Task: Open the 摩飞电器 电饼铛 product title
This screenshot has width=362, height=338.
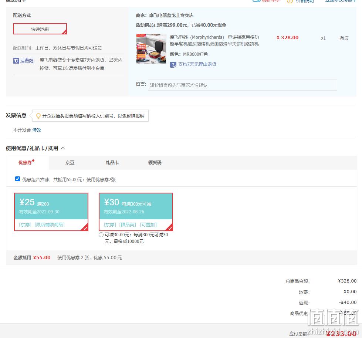Action: click(214, 40)
